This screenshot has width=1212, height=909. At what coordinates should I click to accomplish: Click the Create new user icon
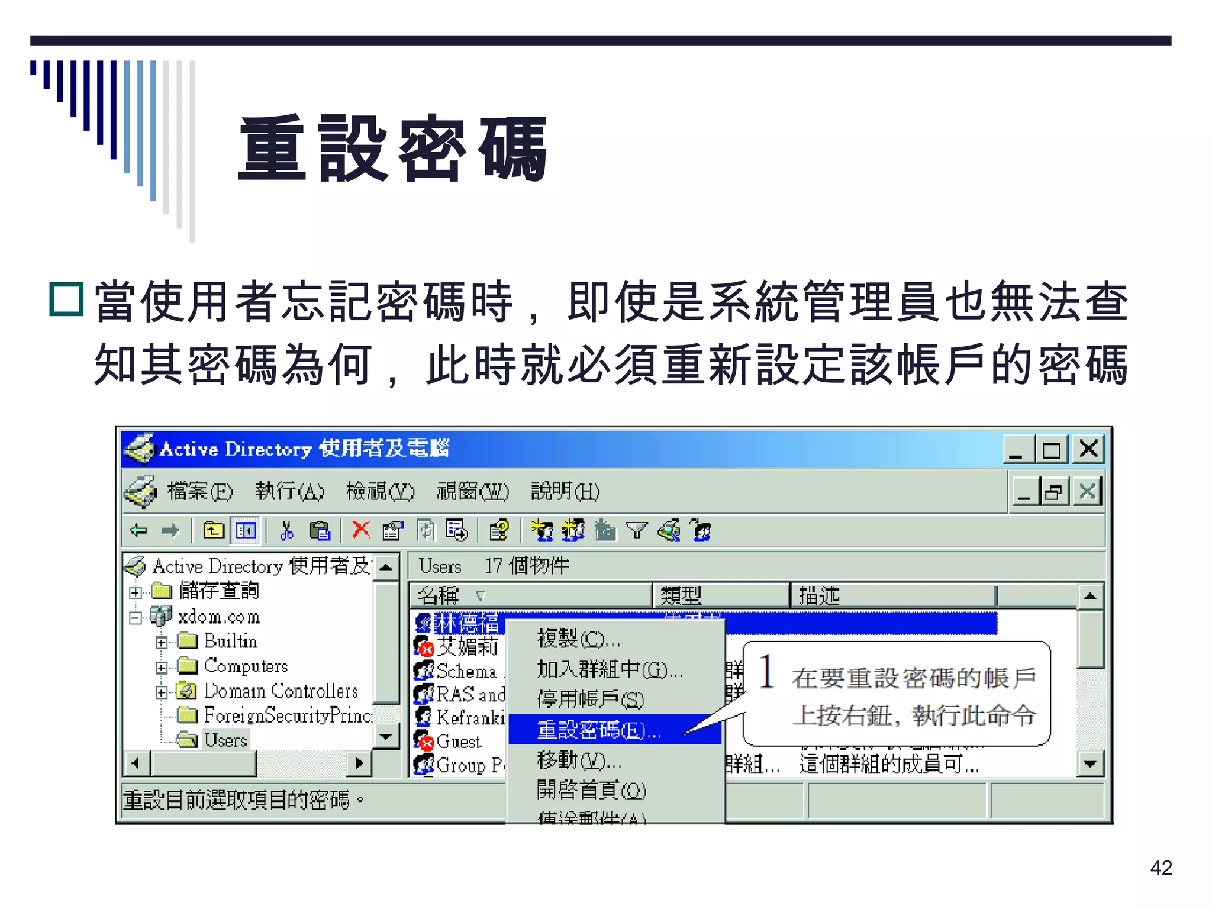click(541, 530)
